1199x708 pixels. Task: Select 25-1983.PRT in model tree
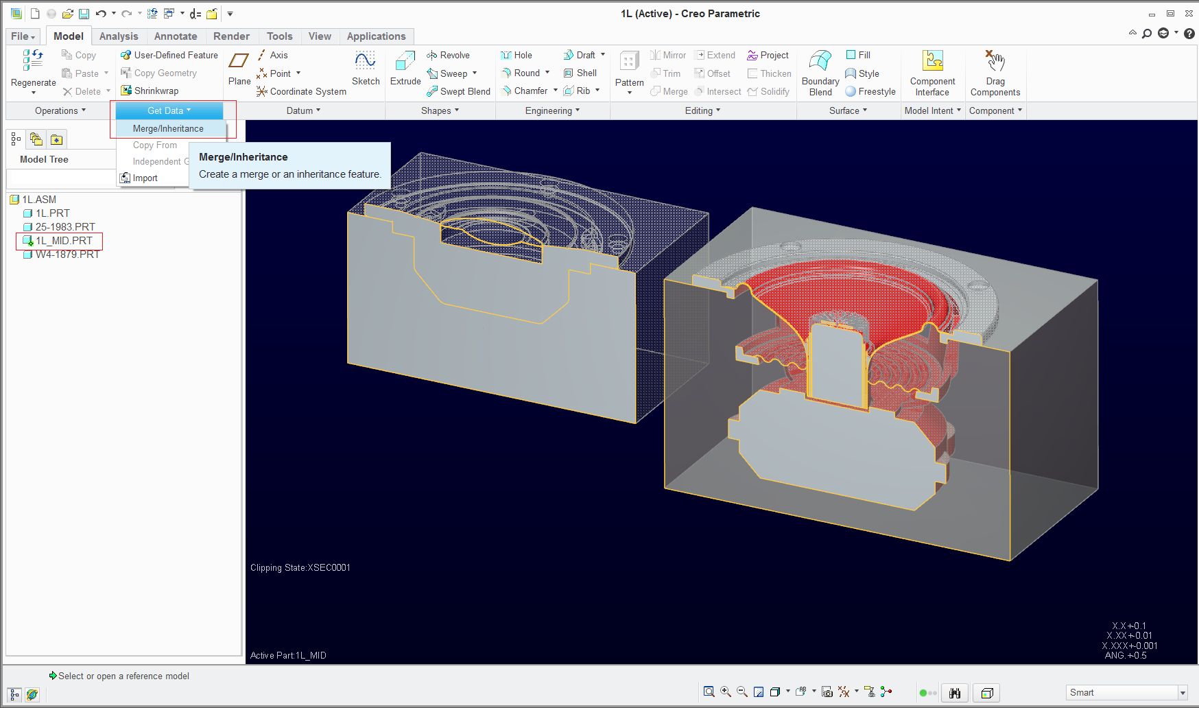tap(60, 227)
